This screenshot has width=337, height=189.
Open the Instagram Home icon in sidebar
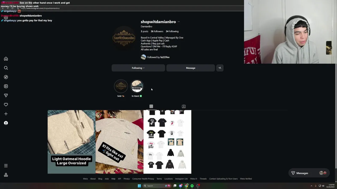[x=6, y=59]
